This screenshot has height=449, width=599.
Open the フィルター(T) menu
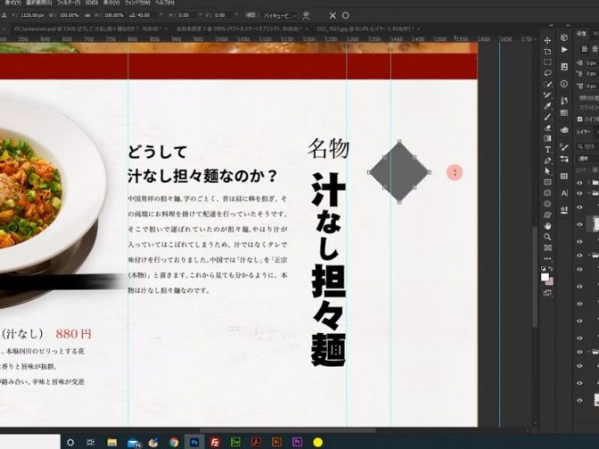click(x=69, y=3)
